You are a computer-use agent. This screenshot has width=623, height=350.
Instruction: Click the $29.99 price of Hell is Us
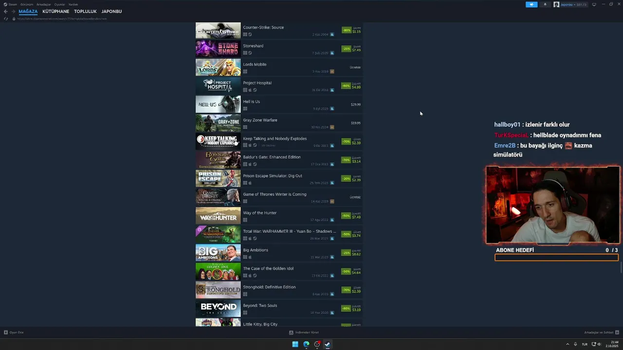pos(356,105)
